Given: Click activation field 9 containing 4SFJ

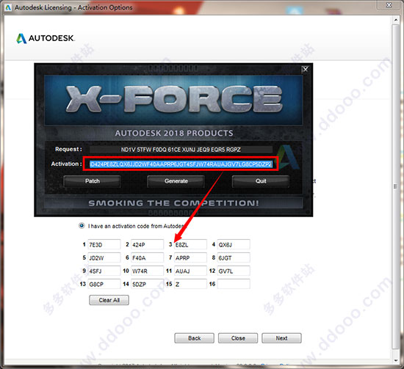Looking at the screenshot, I should point(104,271).
